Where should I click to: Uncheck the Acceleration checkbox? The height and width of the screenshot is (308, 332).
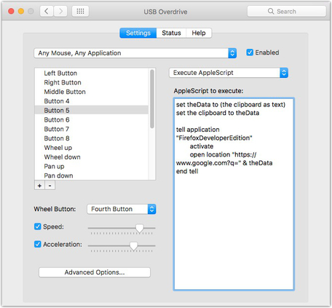coord(38,244)
